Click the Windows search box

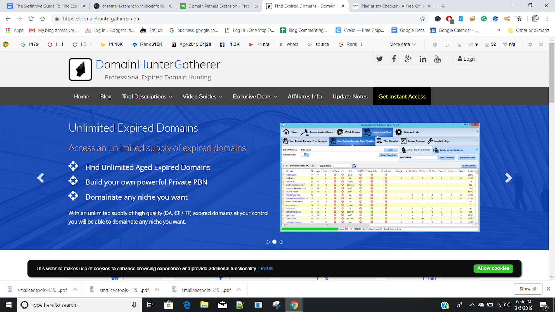point(80,305)
